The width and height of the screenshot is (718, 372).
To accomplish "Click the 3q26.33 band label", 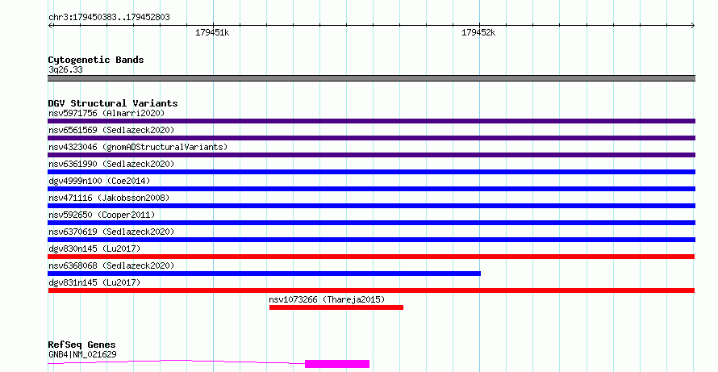I will 65,69.
